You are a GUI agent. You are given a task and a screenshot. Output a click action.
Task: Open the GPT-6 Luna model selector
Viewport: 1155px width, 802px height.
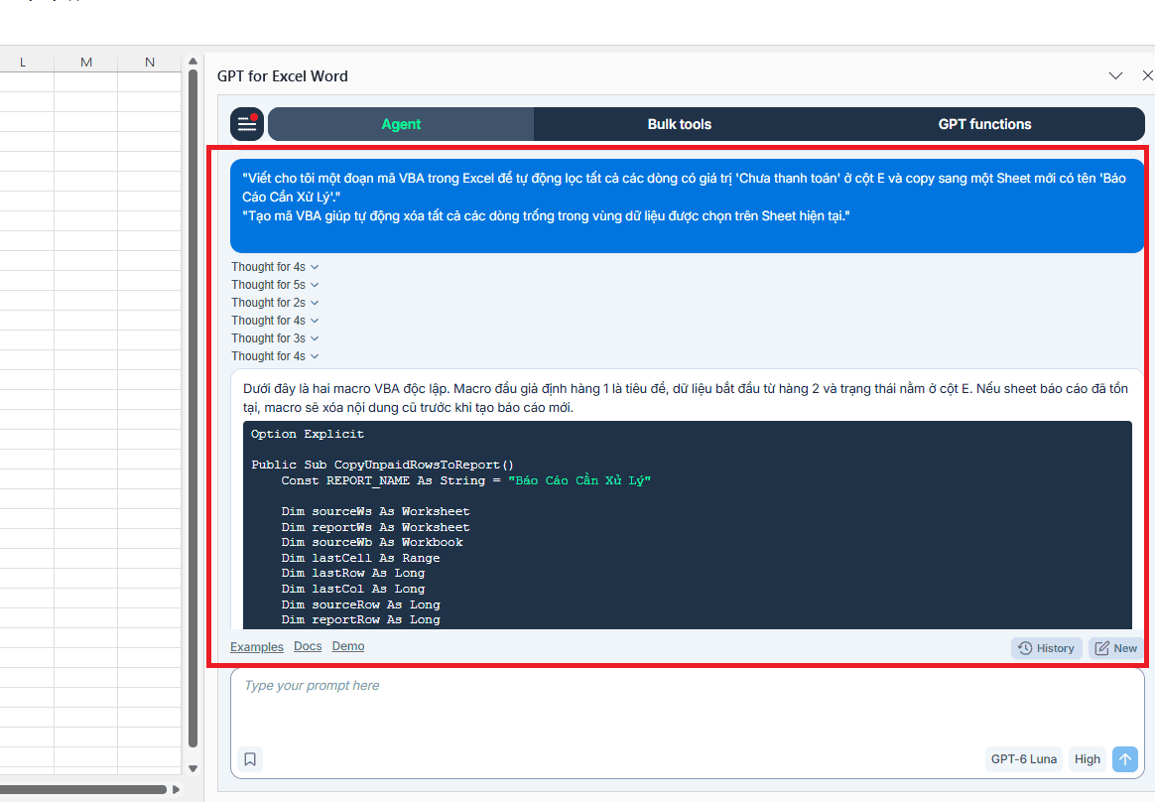point(1023,759)
